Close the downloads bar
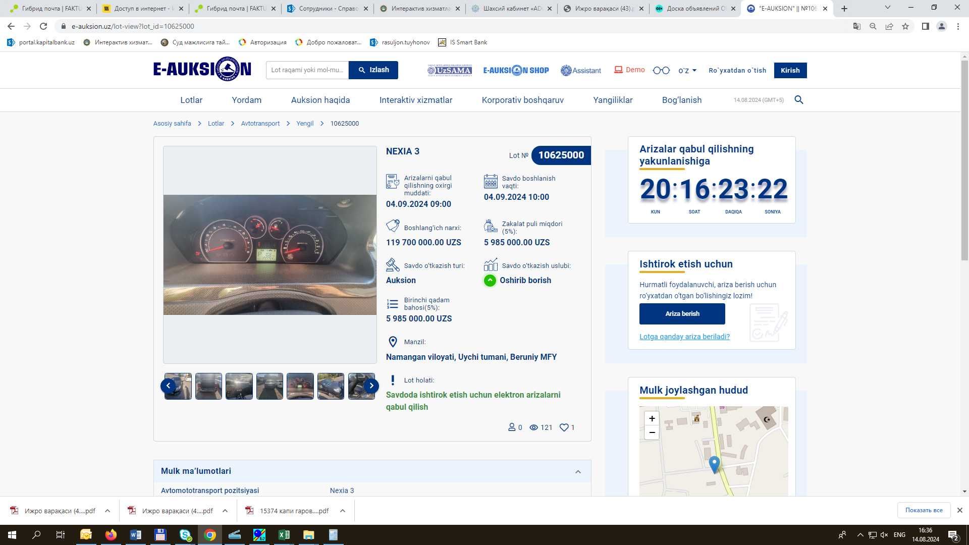 click(x=960, y=510)
